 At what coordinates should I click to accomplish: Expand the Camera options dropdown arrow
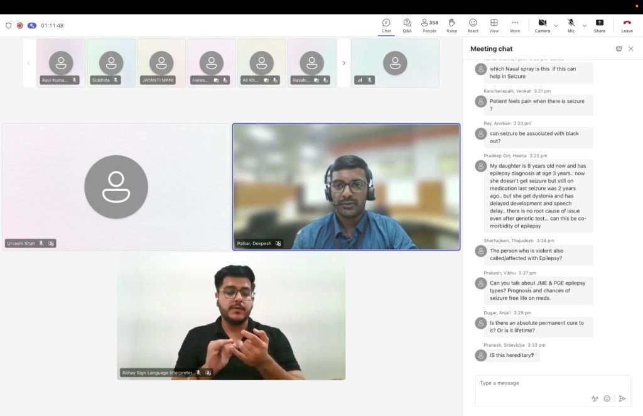point(556,26)
